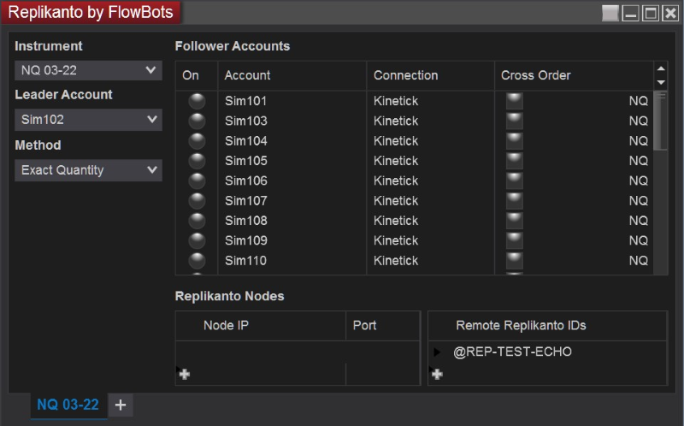Check Cross Order box for Sim103
This screenshot has width=684, height=426.
[x=514, y=121]
